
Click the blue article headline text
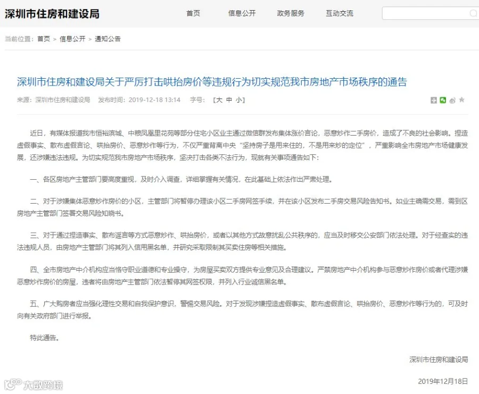coord(212,82)
